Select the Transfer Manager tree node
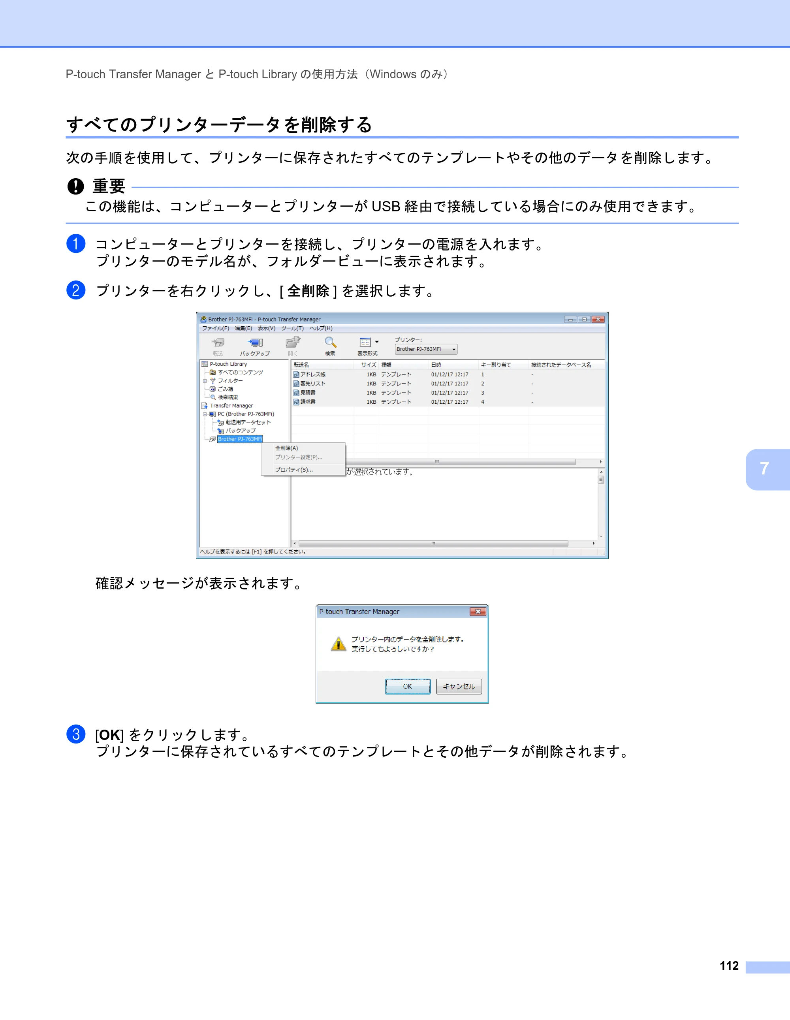This screenshot has height=1020, width=790. (231, 405)
